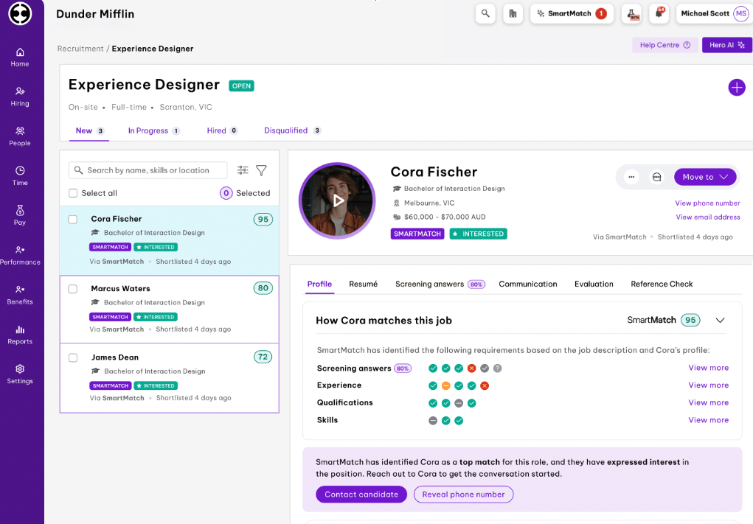Viewport: 753px width, 524px height.
Task: Click Cora Fischer's score badge 95 in list
Action: 263,220
